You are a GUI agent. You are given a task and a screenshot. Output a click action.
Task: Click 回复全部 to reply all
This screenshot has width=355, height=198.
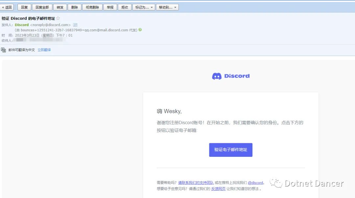pyautogui.click(x=42, y=7)
